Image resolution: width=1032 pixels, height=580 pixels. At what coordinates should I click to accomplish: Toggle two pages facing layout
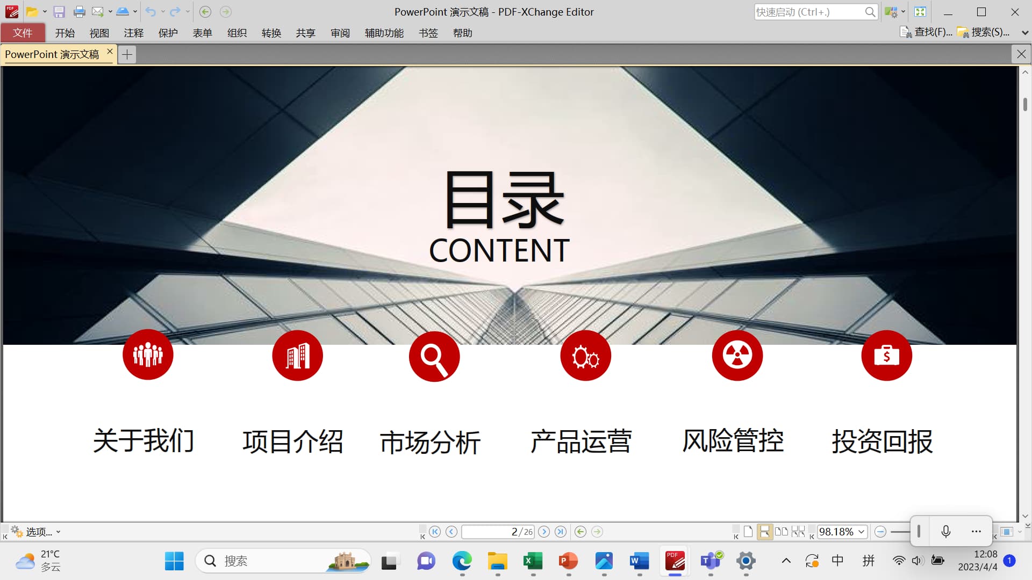pyautogui.click(x=781, y=532)
